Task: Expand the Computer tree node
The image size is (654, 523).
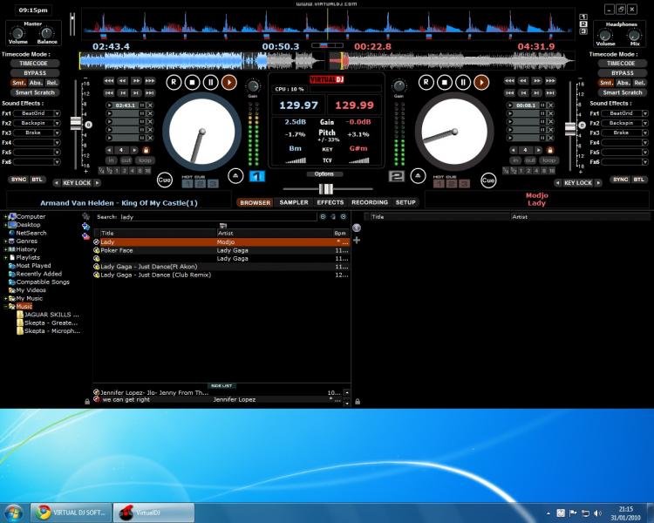Action: (6, 217)
